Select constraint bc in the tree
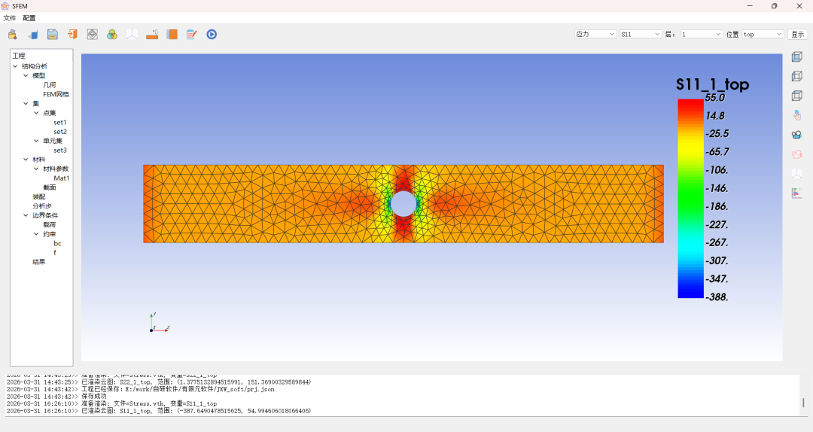The width and height of the screenshot is (813, 432). (57, 244)
